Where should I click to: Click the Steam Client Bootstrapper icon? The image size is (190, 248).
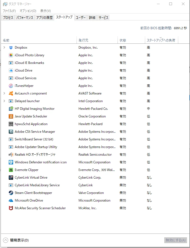(11, 193)
